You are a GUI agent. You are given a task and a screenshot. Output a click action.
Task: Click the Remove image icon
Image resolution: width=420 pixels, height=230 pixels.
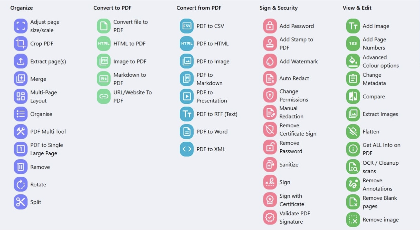click(353, 220)
